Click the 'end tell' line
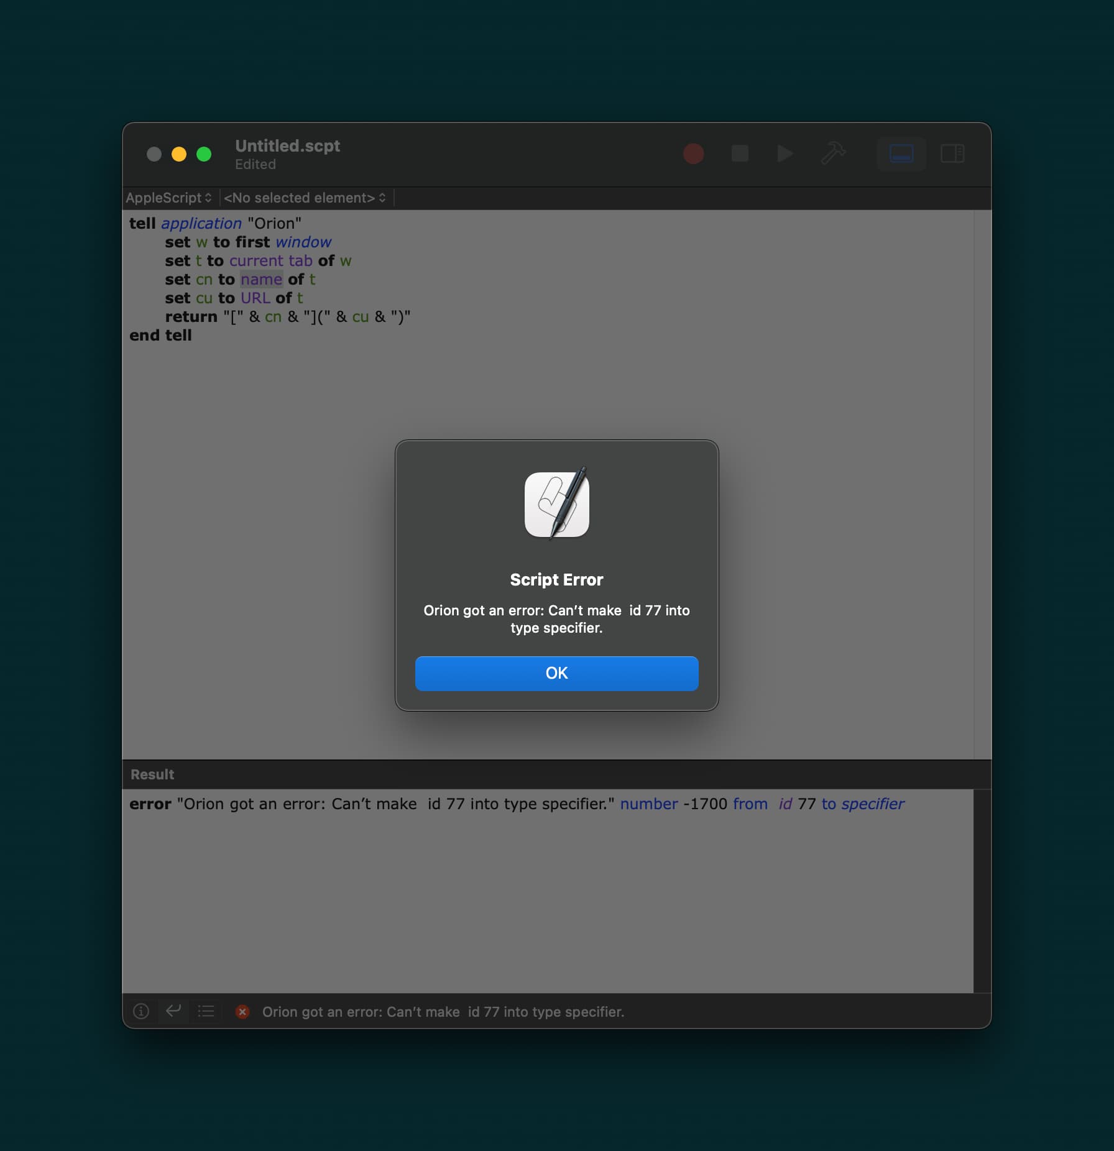The width and height of the screenshot is (1114, 1151). 160,335
